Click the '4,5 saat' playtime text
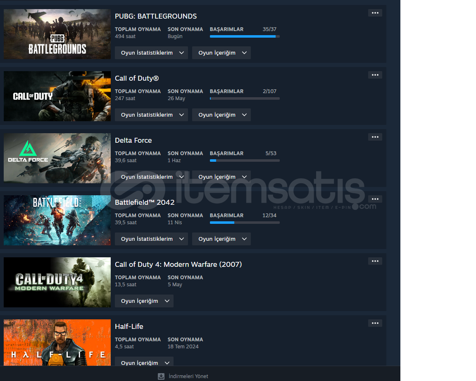The height and width of the screenshot is (381, 476). pos(124,346)
